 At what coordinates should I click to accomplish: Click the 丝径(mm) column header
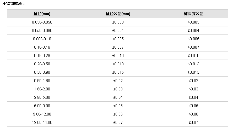[x=42, y=14]
